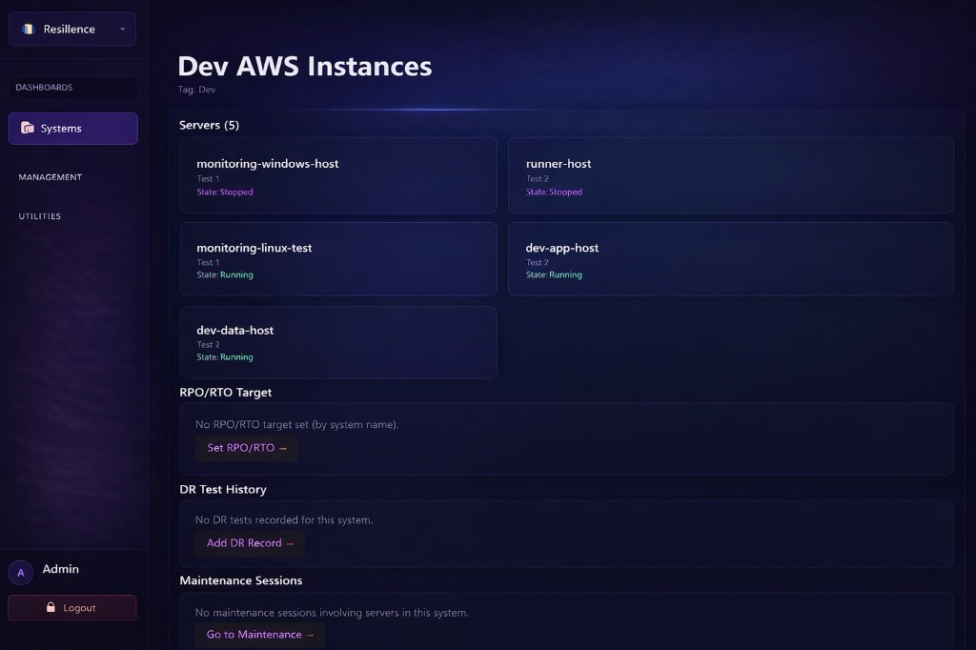
Task: Click the Logout button
Action: click(72, 608)
